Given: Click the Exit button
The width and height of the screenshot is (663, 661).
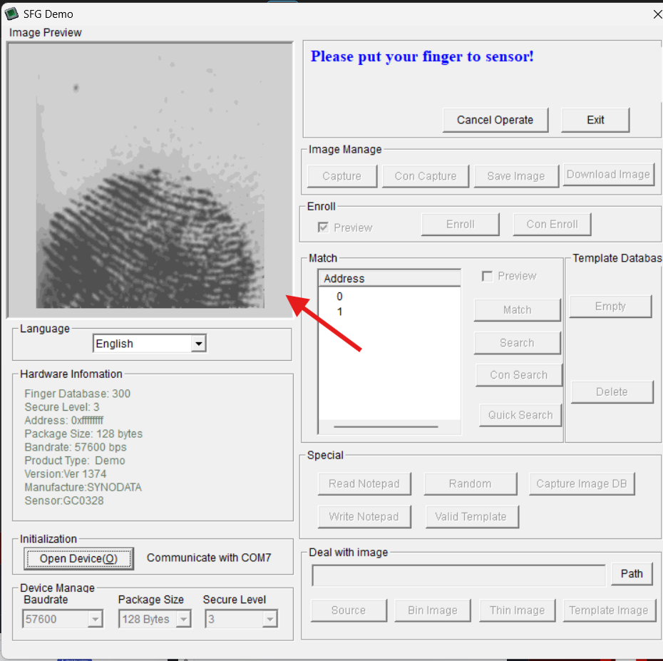Looking at the screenshot, I should tap(595, 120).
